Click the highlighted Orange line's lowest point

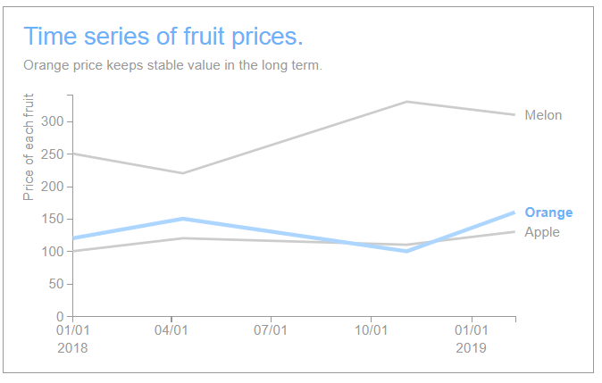tap(407, 251)
